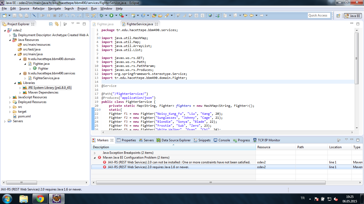Open Windows Start menu orb
The image size is (364, 204).
coord(7,199)
